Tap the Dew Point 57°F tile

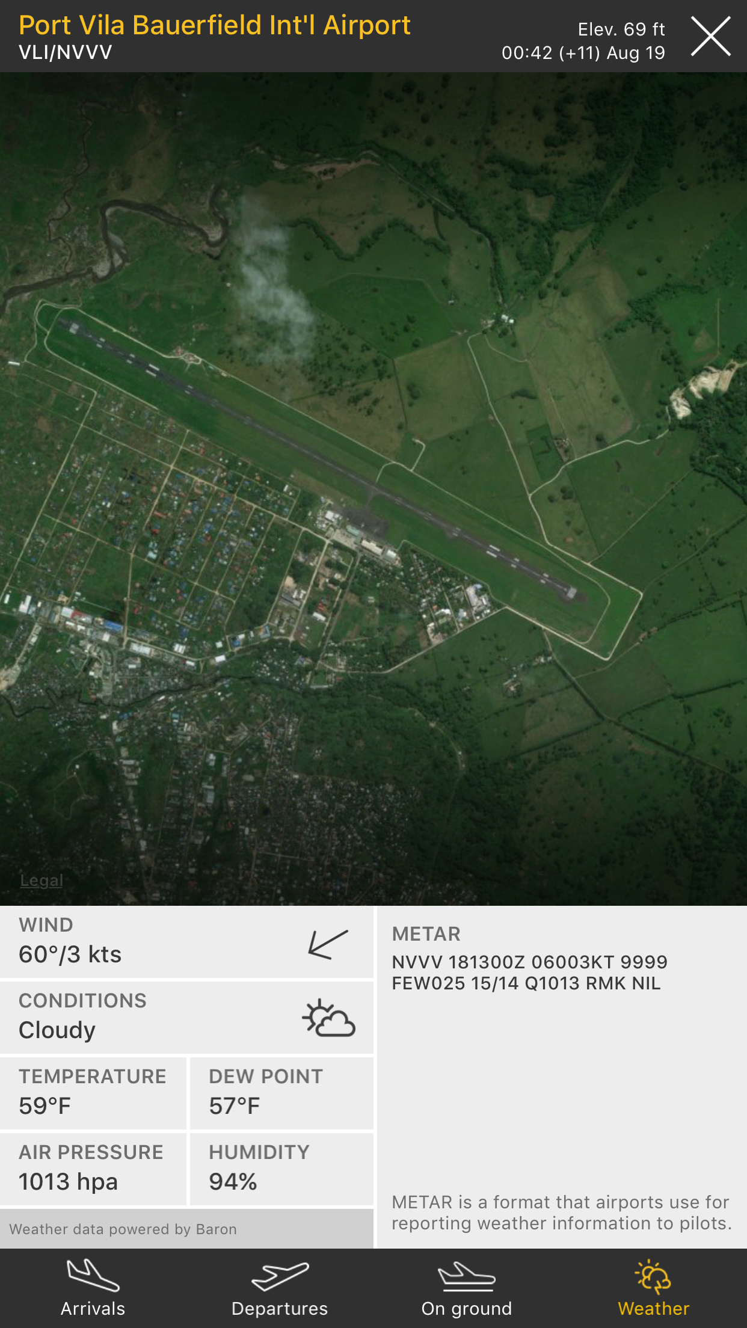(281, 1093)
